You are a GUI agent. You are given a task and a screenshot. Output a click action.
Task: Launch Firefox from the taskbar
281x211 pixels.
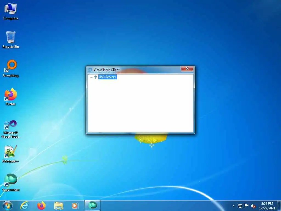point(41,206)
